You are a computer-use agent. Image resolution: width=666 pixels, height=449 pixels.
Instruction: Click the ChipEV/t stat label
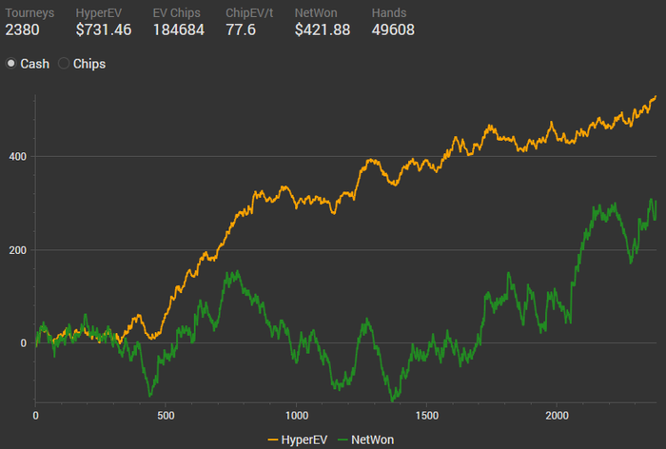(249, 13)
